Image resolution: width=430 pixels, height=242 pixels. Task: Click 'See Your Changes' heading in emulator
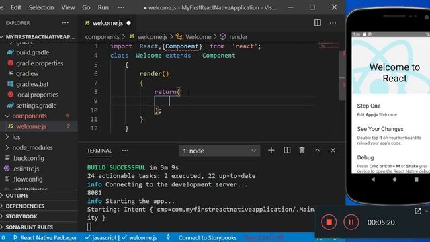pyautogui.click(x=380, y=129)
